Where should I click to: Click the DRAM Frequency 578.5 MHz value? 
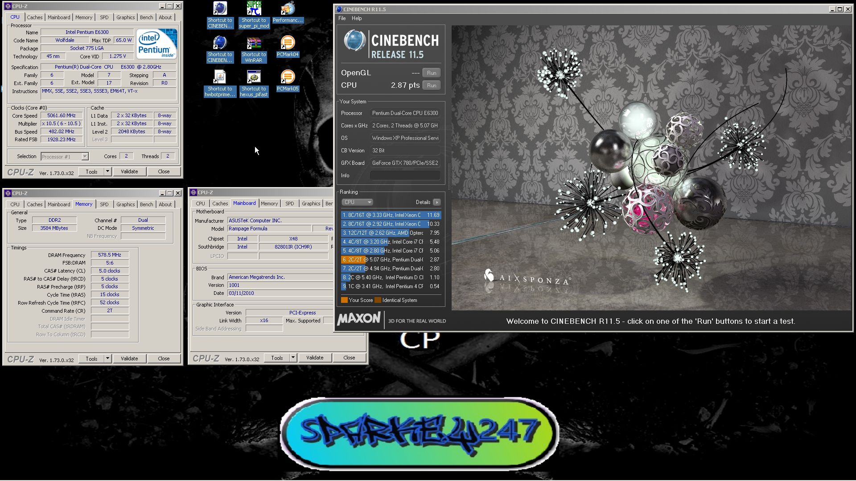110,255
